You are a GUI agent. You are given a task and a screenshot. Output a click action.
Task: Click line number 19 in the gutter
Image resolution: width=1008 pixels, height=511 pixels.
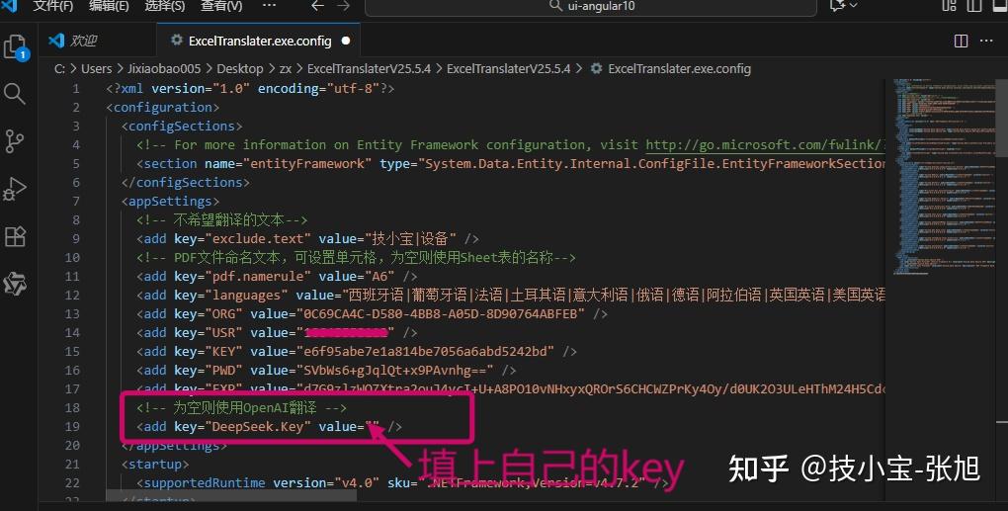(72, 427)
